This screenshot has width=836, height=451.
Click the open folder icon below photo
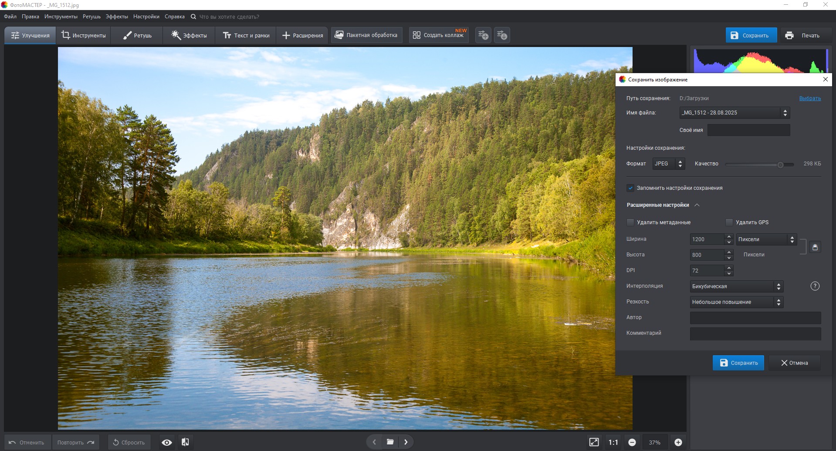click(390, 442)
